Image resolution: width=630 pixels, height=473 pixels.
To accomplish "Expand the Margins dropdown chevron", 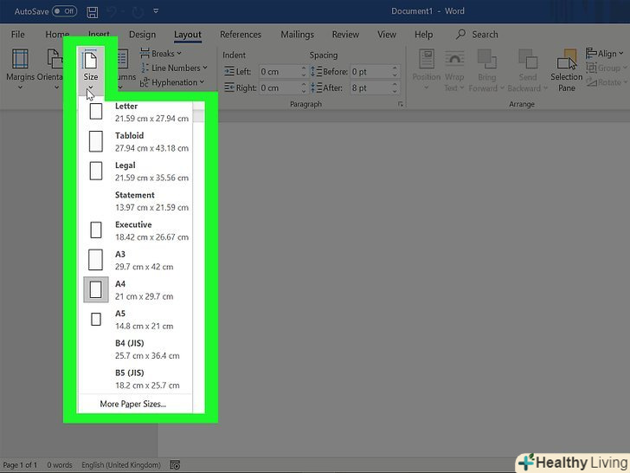I will [x=20, y=87].
